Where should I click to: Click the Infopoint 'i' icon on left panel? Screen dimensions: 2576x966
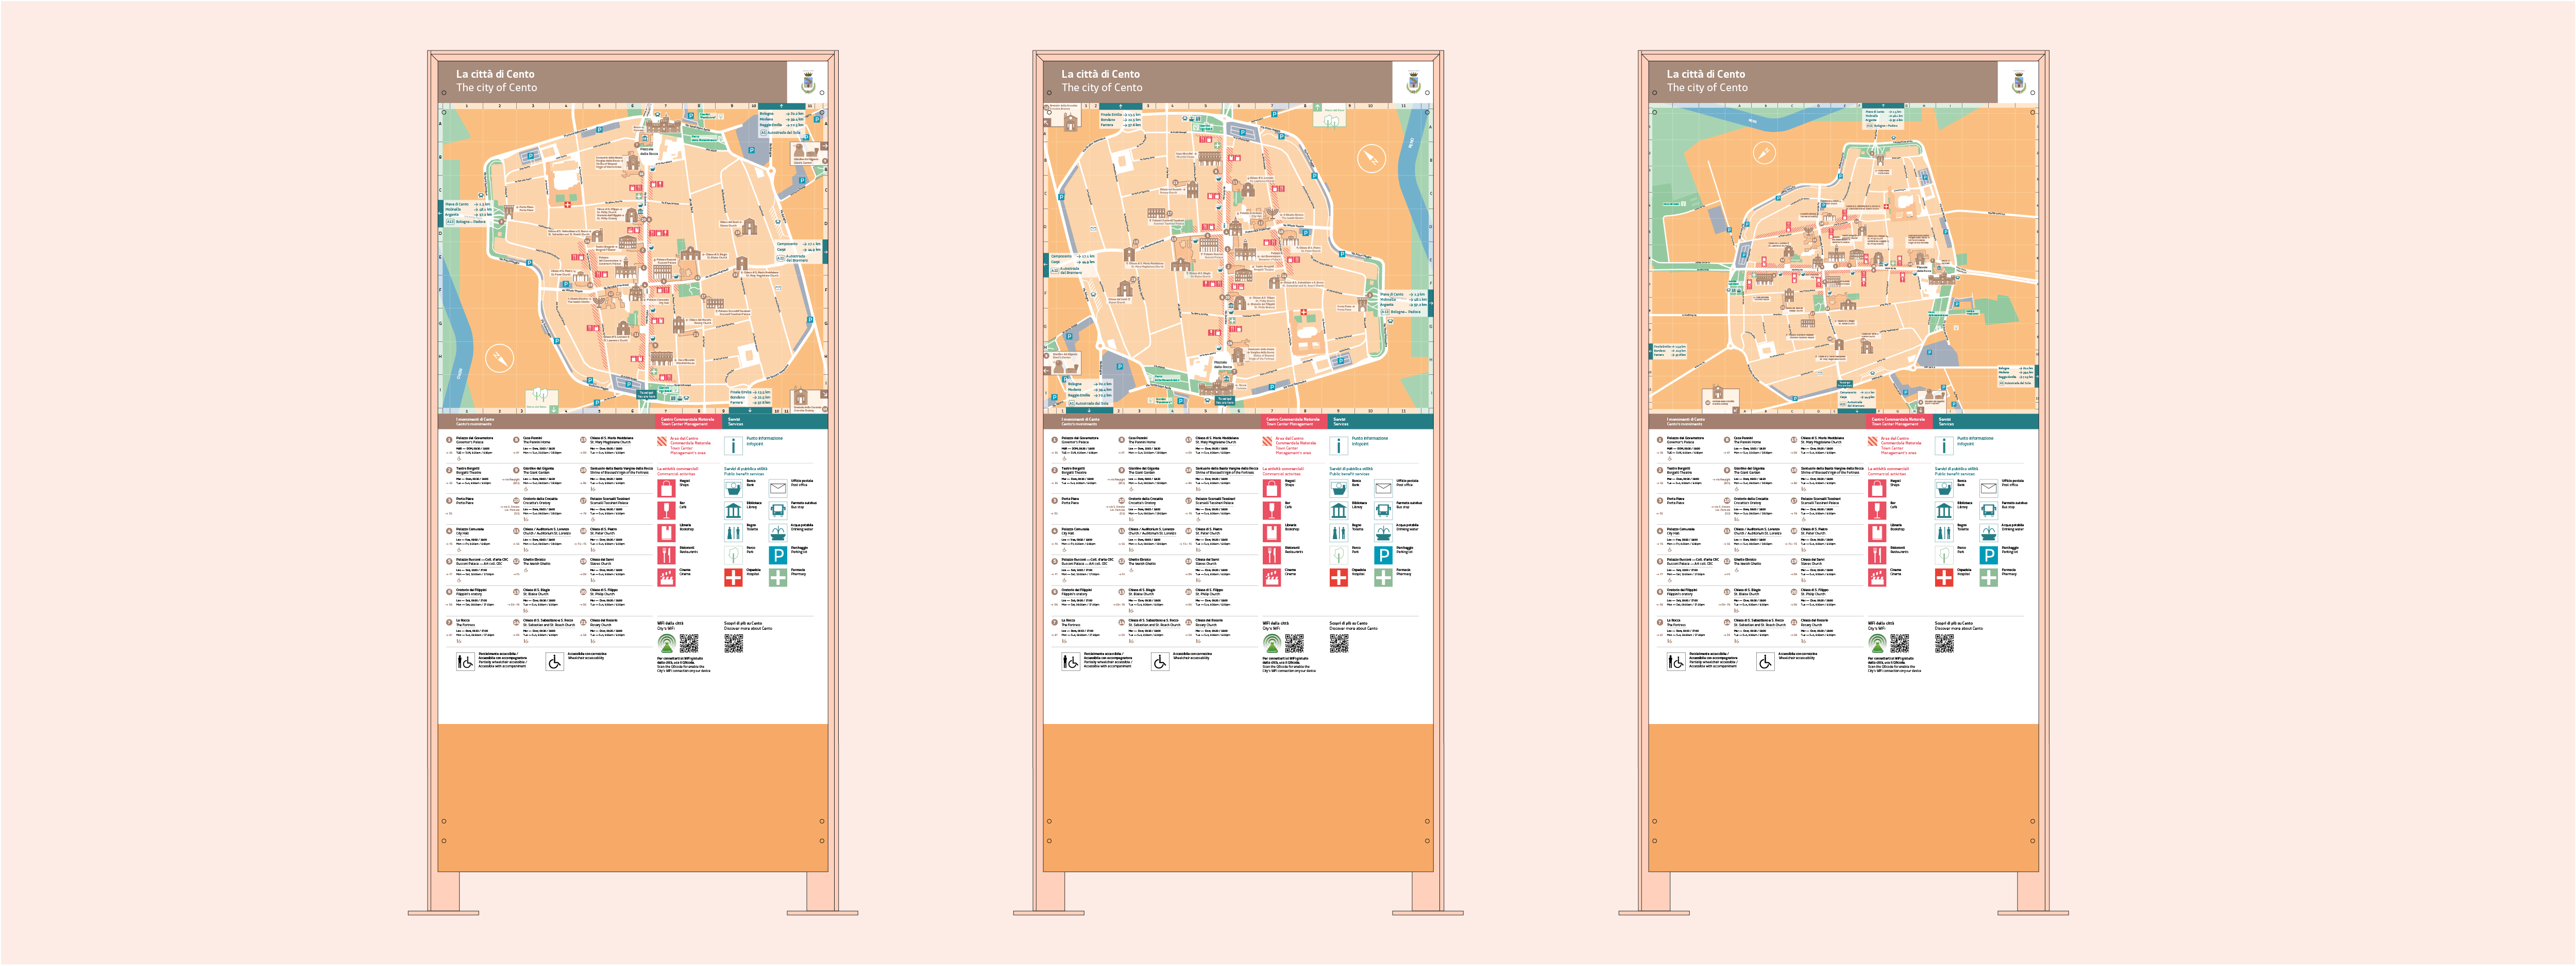coord(733,445)
